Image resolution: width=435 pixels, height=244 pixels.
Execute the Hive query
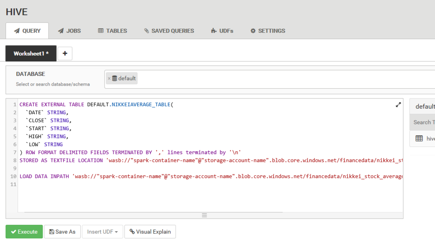[24, 232]
